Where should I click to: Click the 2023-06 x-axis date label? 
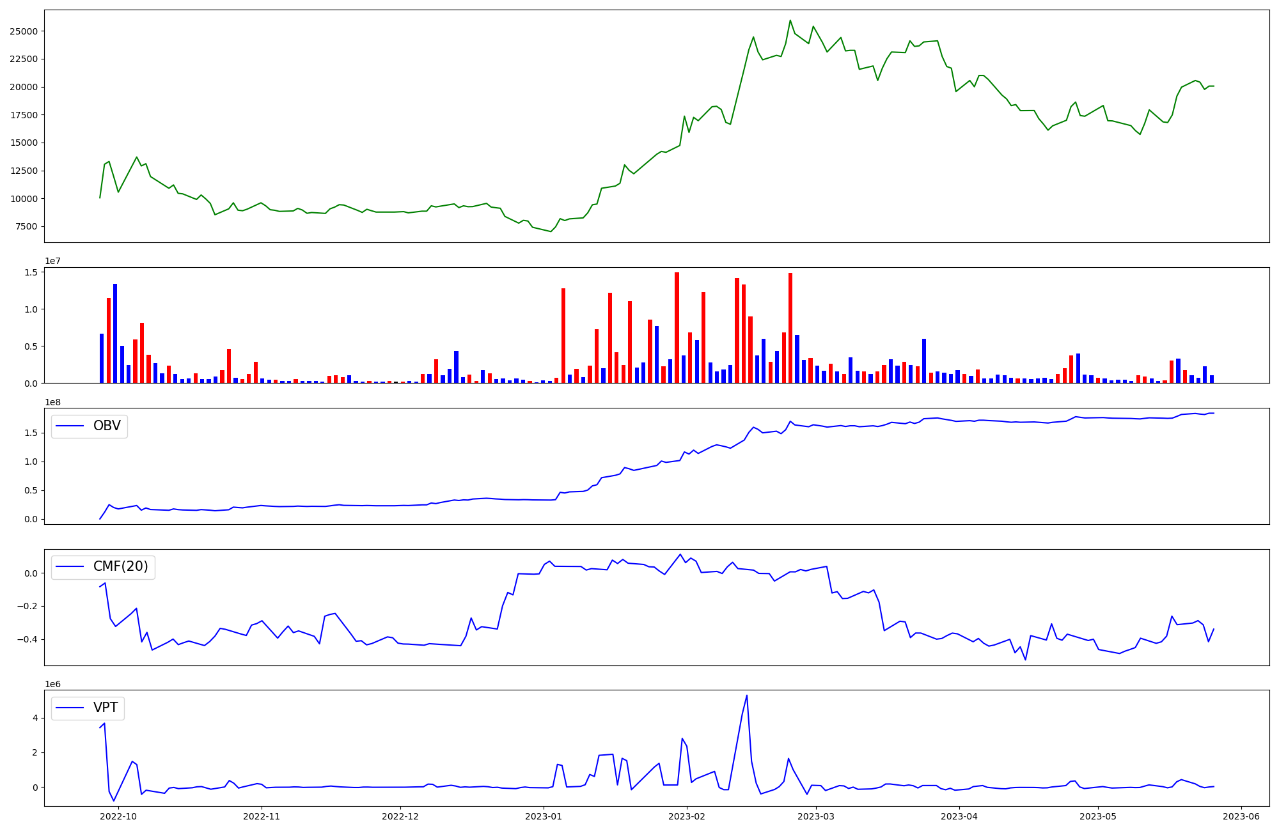1241,816
